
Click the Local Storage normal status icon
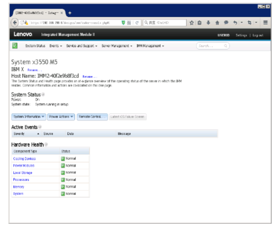pyautogui.click(x=63, y=172)
